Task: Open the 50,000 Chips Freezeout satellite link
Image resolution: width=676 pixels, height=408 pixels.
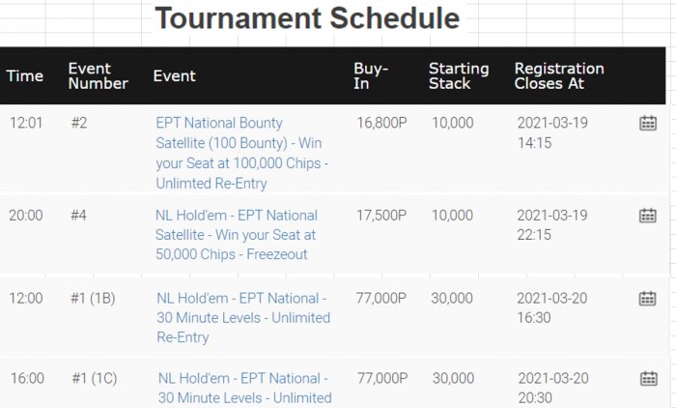Action: point(236,234)
